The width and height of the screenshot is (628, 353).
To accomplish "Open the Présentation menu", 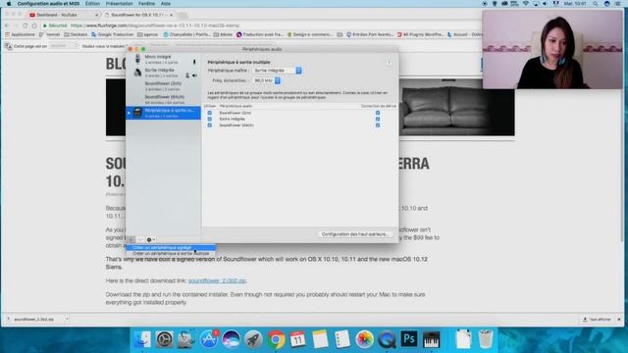I will (119, 4).
